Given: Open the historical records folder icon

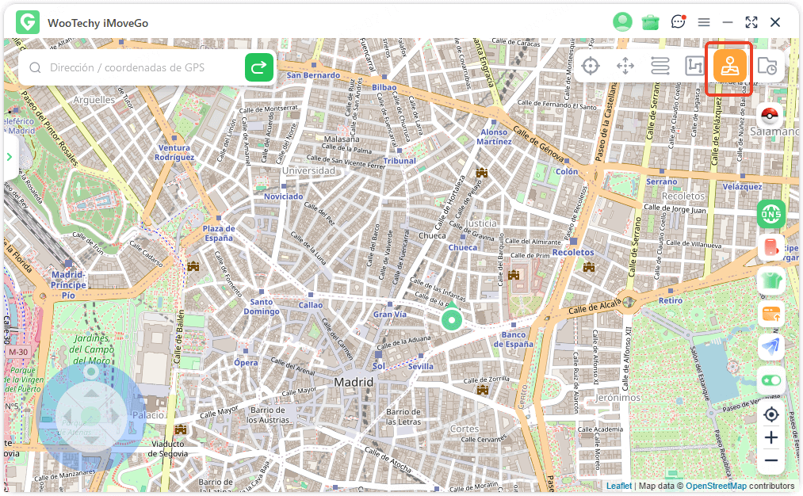Looking at the screenshot, I should click(767, 67).
